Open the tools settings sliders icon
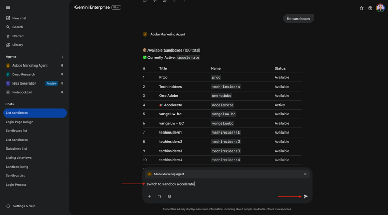The image size is (388, 215). tap(159, 196)
